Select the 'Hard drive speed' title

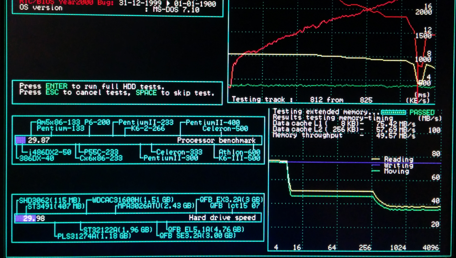tap(222, 218)
